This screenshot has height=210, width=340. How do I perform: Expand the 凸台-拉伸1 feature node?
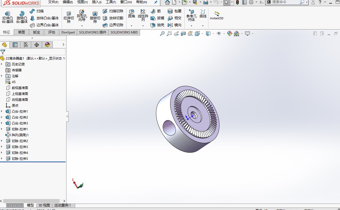(2, 111)
